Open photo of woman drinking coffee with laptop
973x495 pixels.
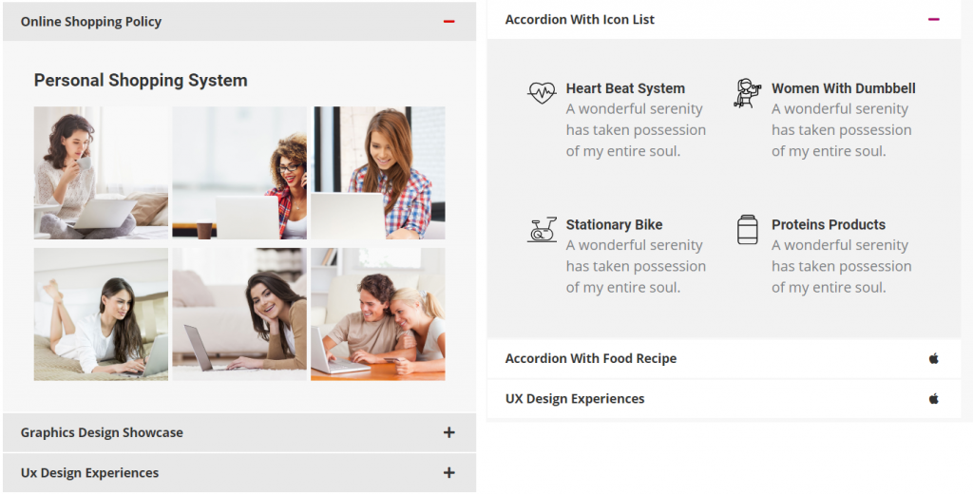[x=101, y=173]
